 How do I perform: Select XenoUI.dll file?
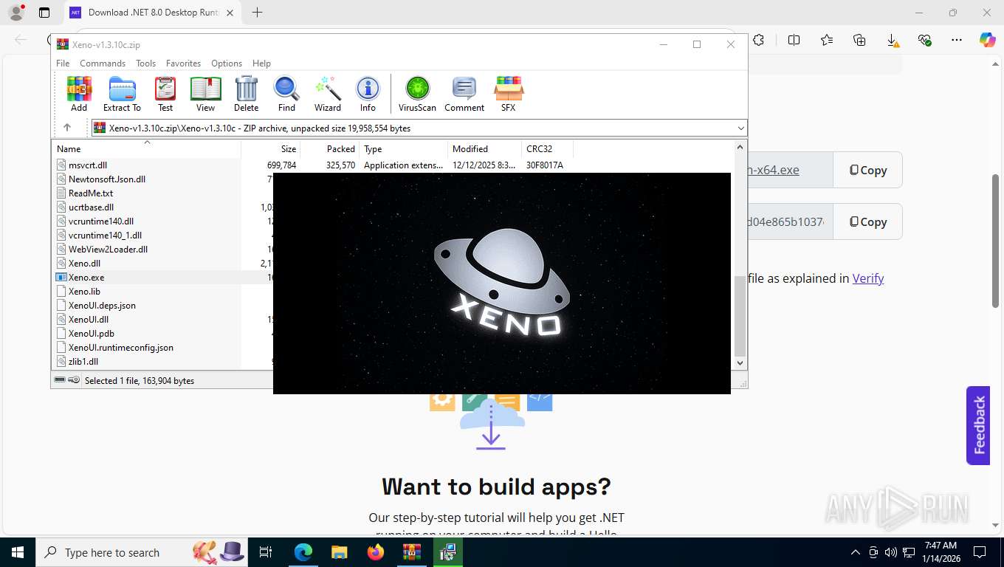[x=89, y=320]
